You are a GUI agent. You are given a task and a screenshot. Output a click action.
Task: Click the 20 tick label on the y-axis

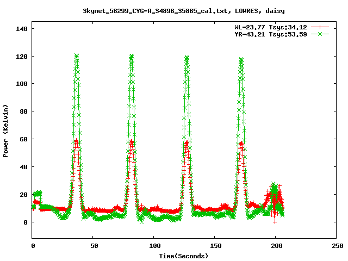click(x=23, y=195)
